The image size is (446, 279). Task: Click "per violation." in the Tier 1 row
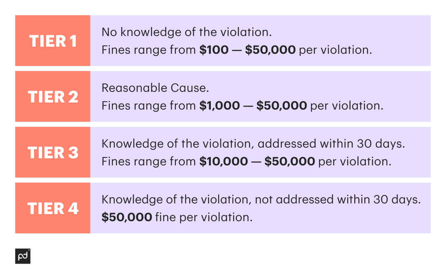[x=335, y=50]
